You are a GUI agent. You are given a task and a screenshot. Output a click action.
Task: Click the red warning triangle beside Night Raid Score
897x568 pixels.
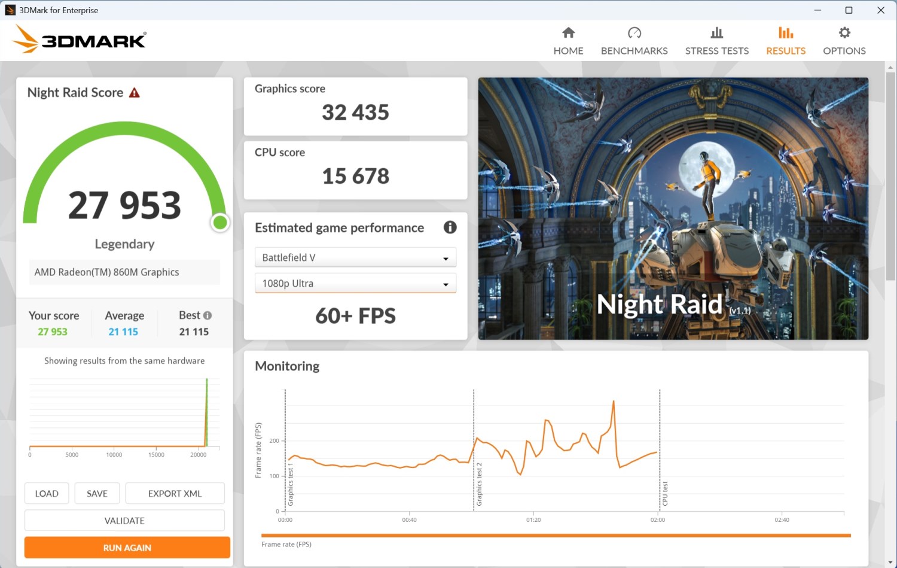[135, 93]
